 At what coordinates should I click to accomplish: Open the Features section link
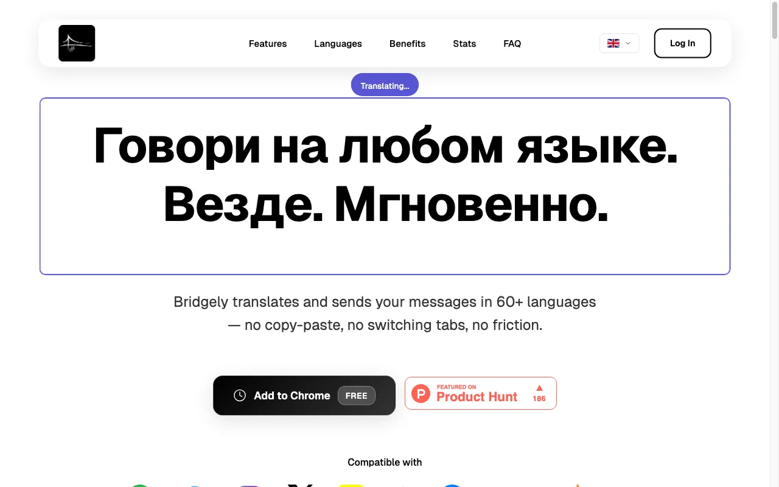coord(268,44)
